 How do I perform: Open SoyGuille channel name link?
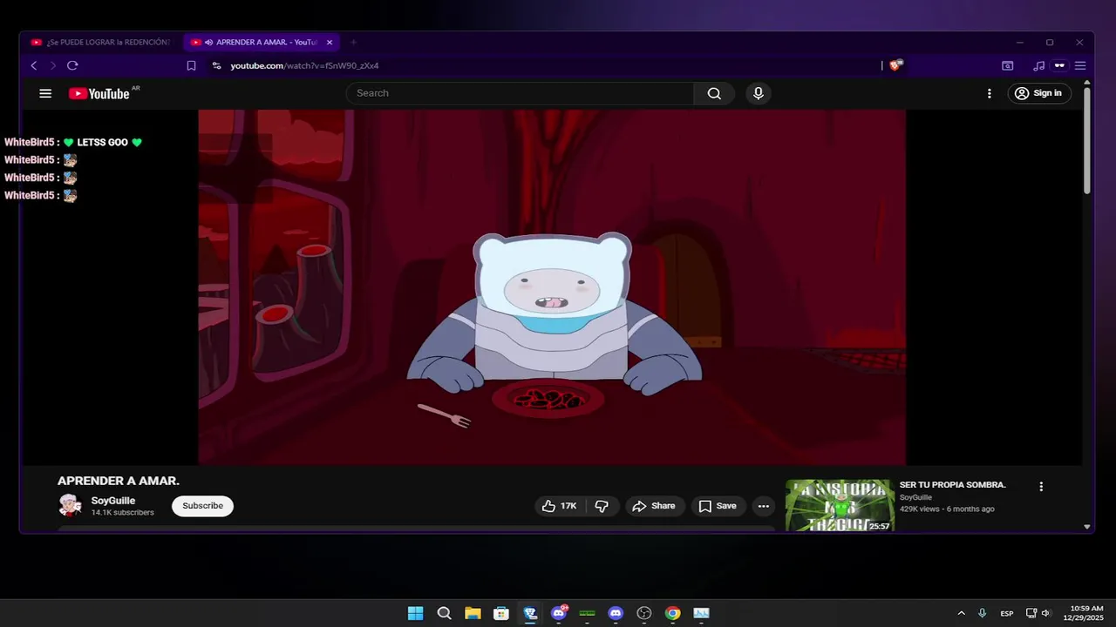(113, 501)
